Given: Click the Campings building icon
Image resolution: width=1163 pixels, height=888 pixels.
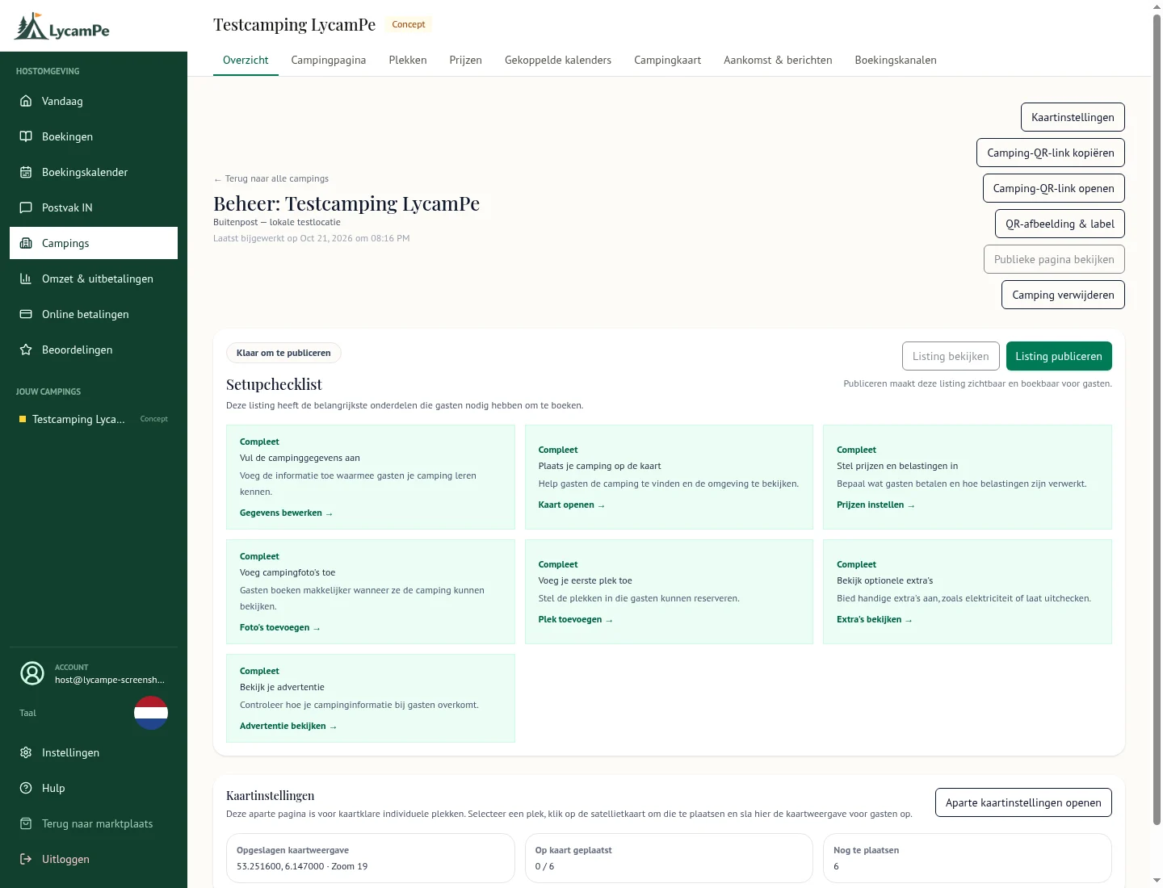Looking at the screenshot, I should click(26, 243).
